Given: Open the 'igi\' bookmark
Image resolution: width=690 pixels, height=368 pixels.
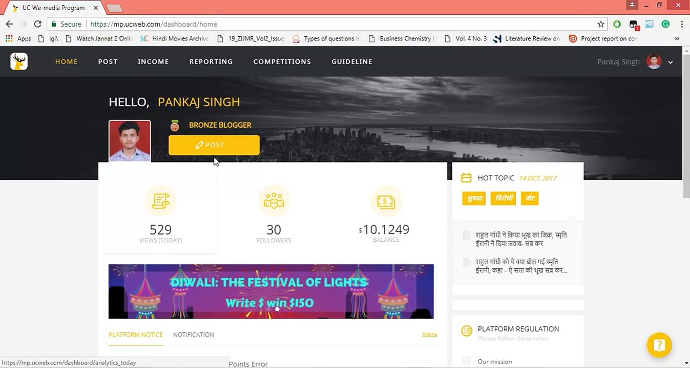Looking at the screenshot, I should pos(49,38).
